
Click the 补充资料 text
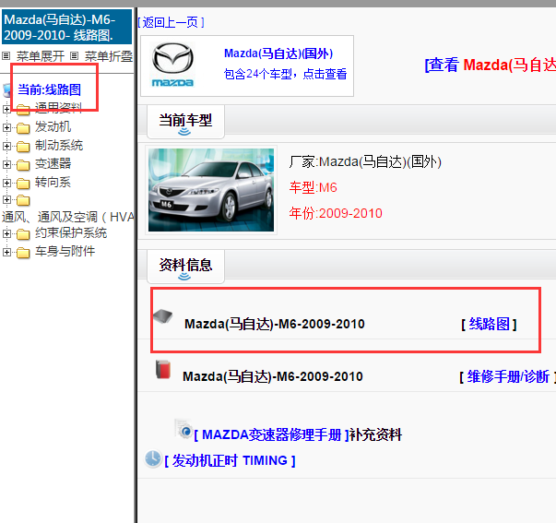pyautogui.click(x=376, y=434)
